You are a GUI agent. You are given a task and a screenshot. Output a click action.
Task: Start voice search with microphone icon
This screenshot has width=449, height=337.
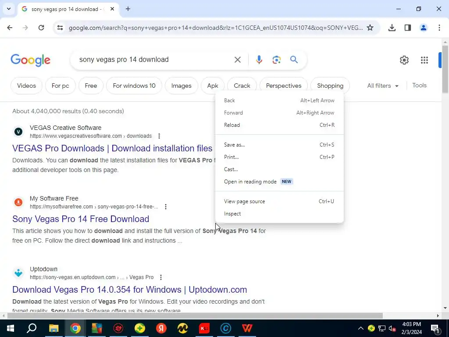coord(259,60)
